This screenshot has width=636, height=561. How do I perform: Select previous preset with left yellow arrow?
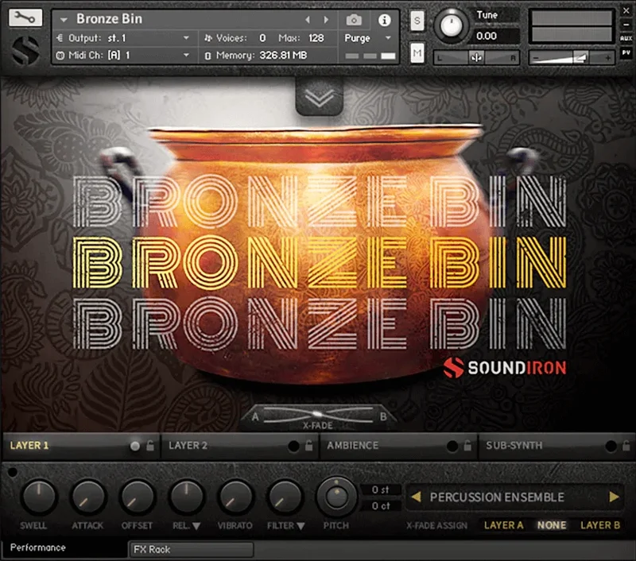[416, 497]
